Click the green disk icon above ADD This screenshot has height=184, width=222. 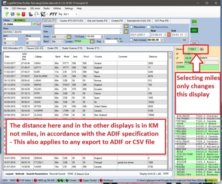(194, 22)
